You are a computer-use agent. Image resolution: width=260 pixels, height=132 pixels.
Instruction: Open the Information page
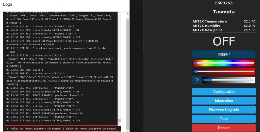(x=224, y=101)
